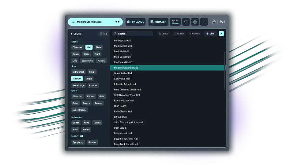Toggle the Retro effect filter
Image resolution: width=294 pixels, height=165 pixels.
click(75, 103)
